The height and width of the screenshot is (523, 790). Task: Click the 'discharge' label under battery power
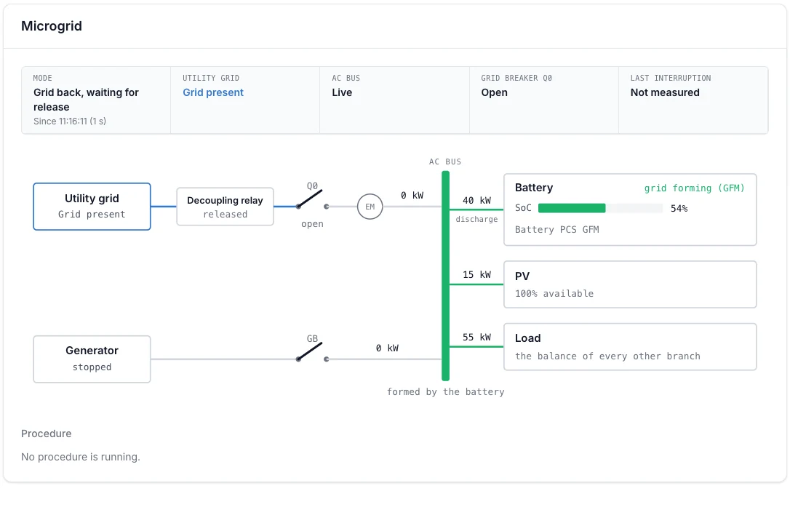tap(476, 219)
